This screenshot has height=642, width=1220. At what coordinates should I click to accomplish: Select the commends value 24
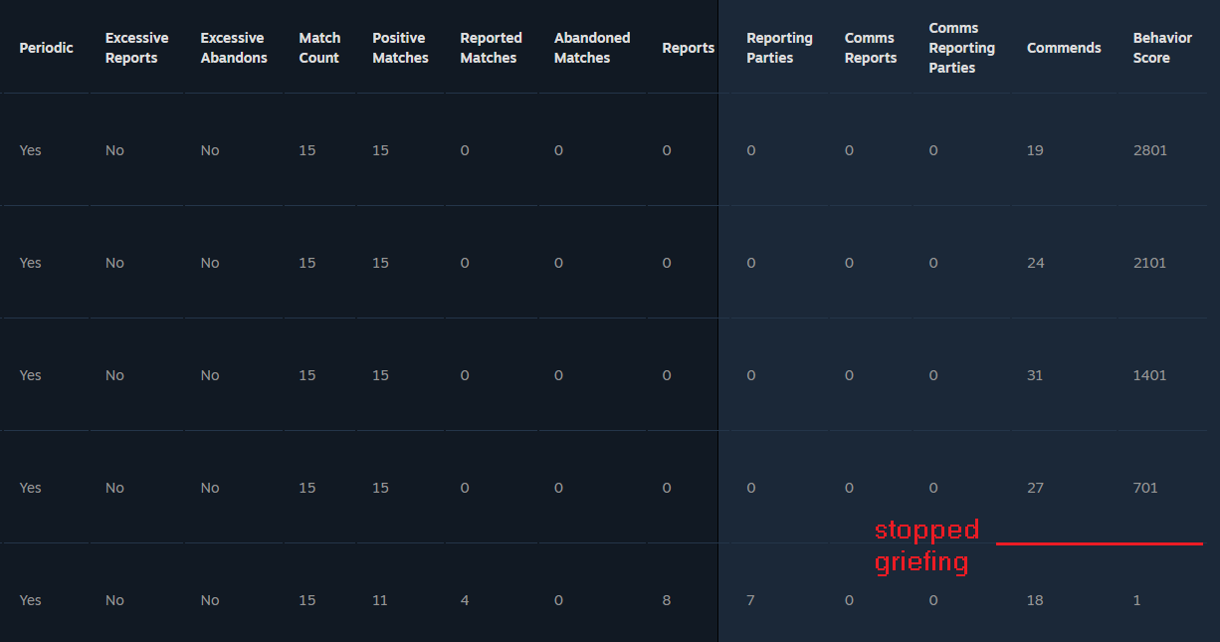(1036, 263)
